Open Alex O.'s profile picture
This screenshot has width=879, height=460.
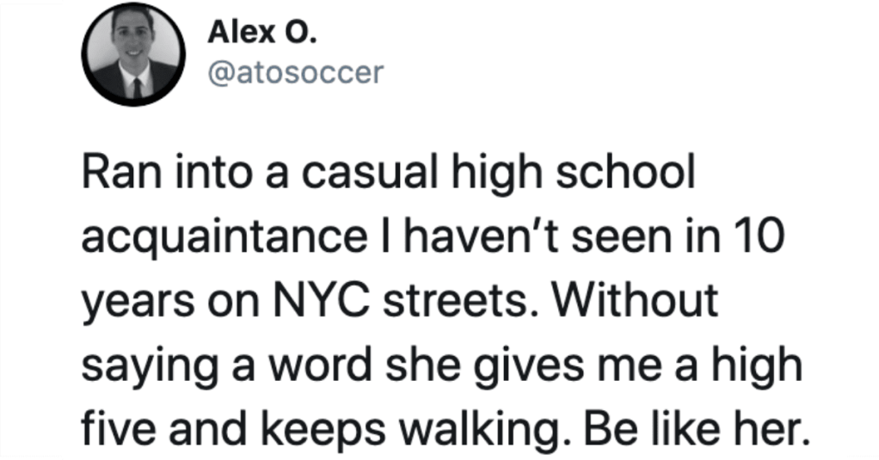(133, 54)
